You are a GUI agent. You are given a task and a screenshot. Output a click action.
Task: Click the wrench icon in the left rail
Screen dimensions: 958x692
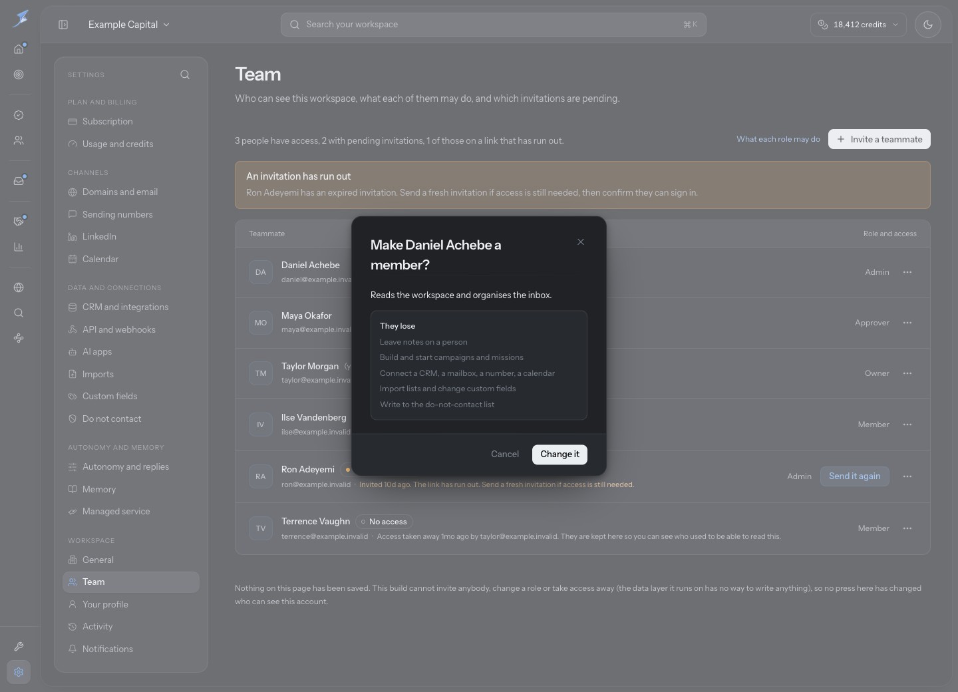click(x=19, y=647)
